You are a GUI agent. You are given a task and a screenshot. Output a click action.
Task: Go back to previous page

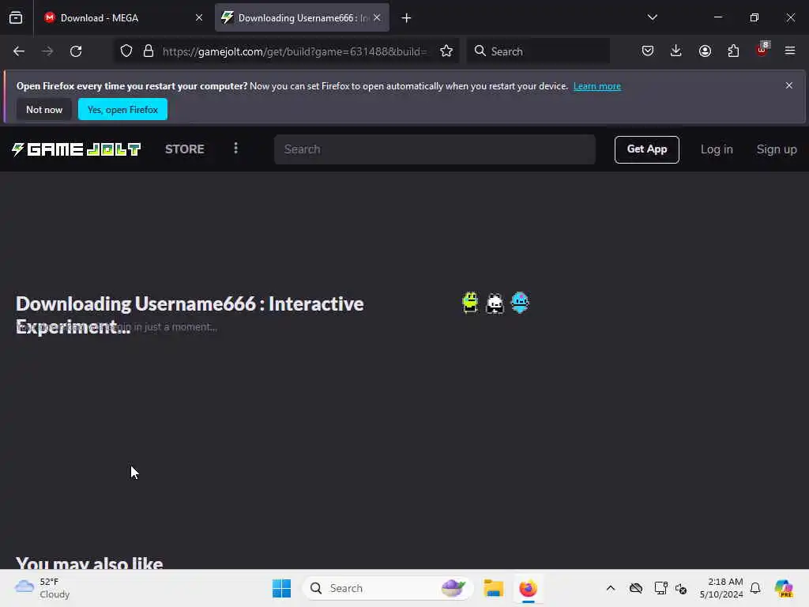coord(19,51)
